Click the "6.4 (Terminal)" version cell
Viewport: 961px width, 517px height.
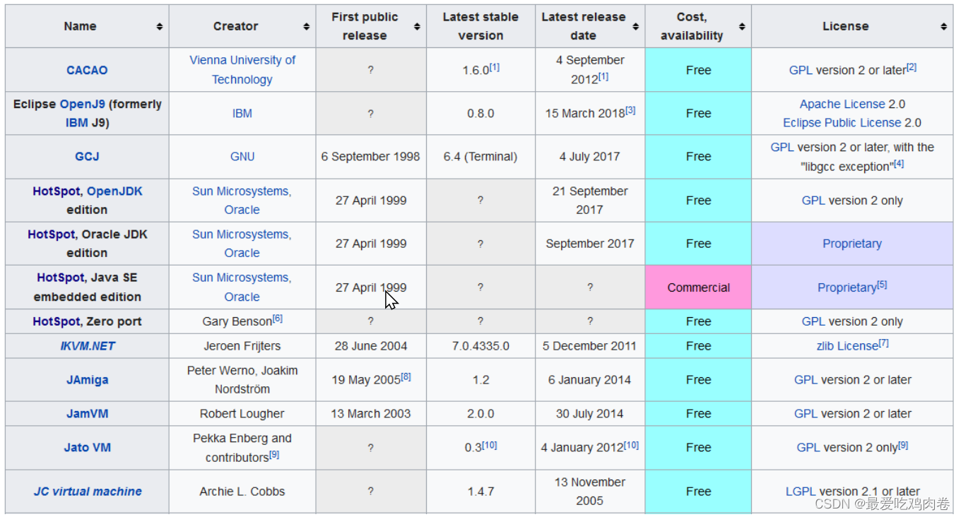tap(481, 156)
